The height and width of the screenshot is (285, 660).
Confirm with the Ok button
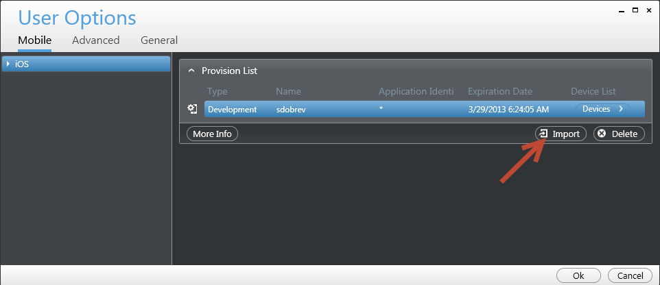(578, 275)
